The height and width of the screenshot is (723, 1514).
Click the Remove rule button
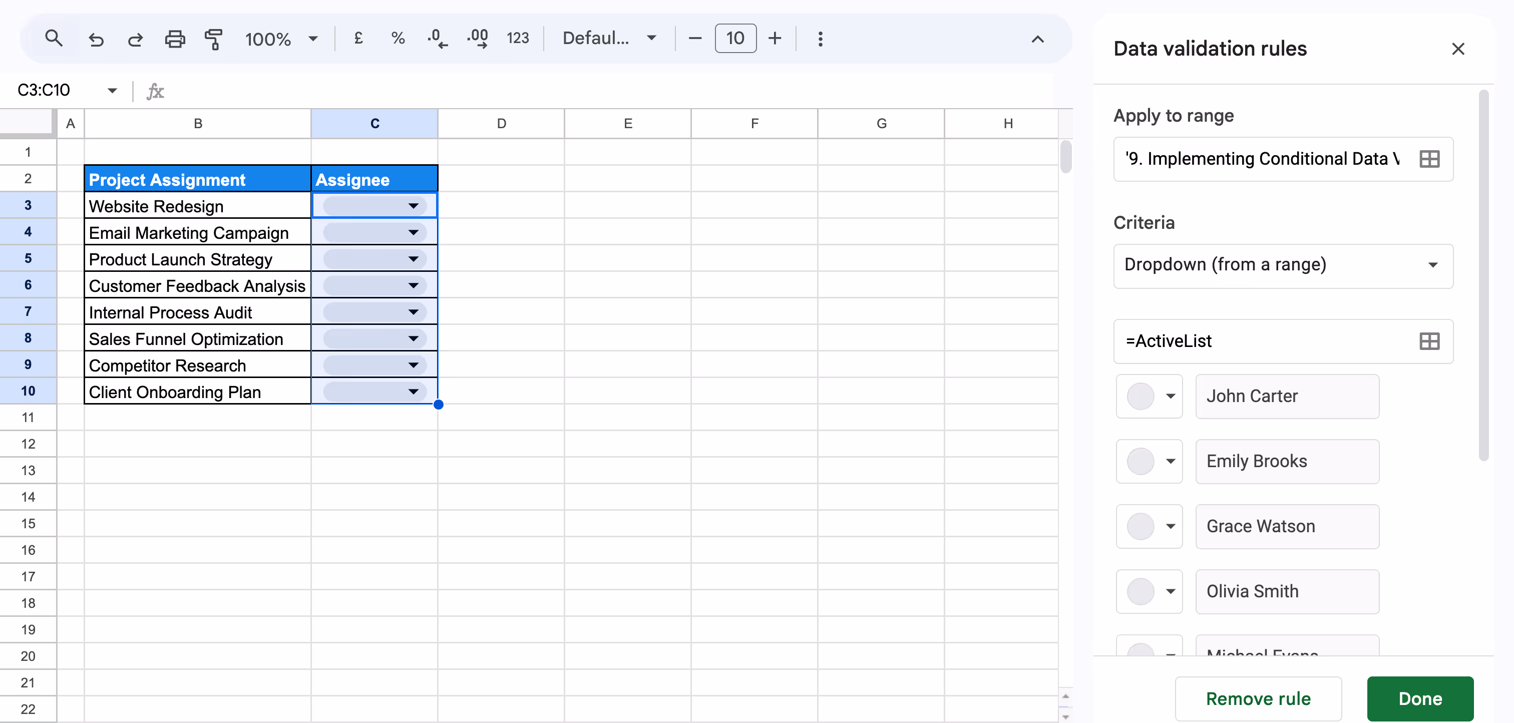(1258, 698)
